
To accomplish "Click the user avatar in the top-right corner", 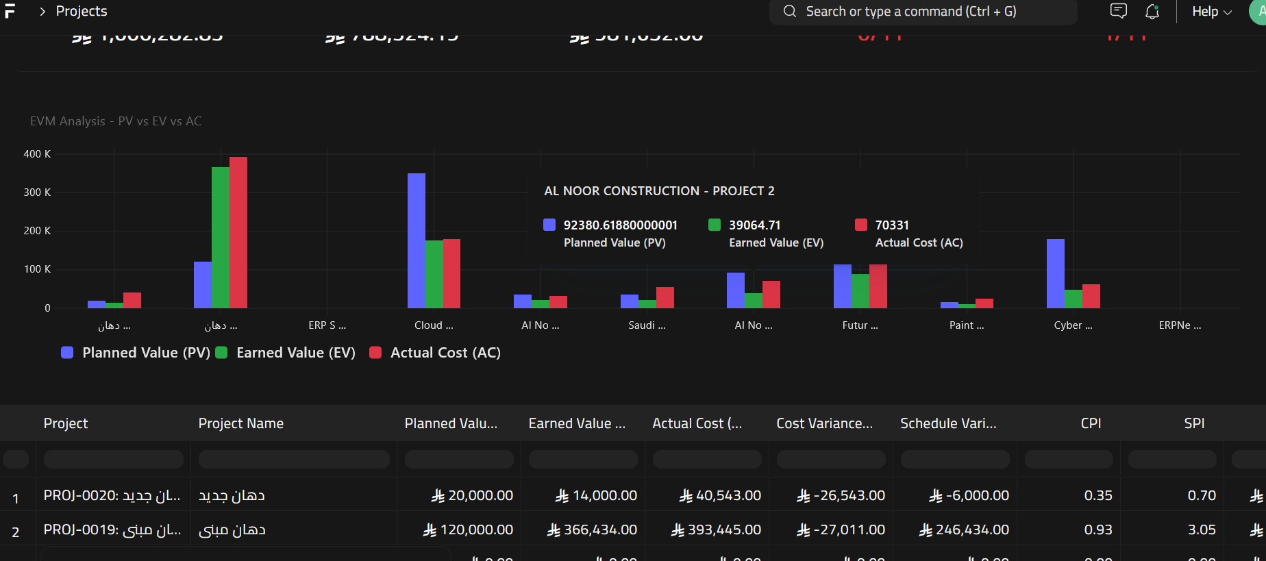I will coord(1259,12).
